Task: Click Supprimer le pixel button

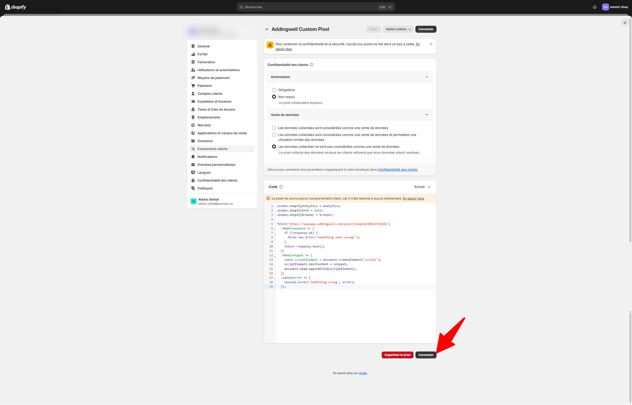Action: [x=397, y=355]
